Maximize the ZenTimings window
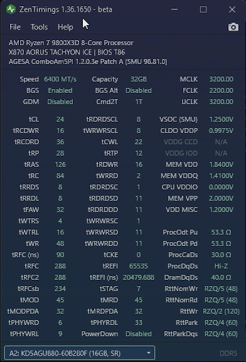 (203, 9)
